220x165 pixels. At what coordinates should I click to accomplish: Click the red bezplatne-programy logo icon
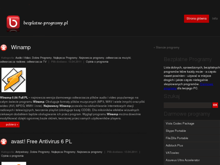[13, 22]
